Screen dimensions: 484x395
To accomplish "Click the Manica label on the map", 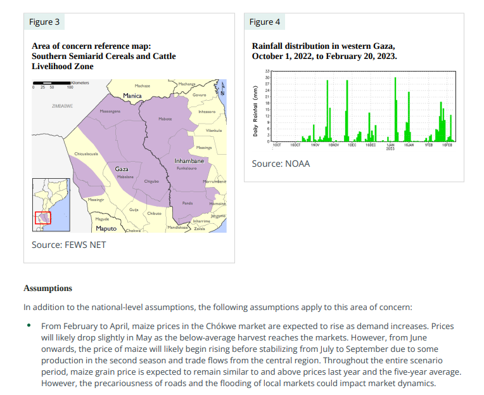I will pos(132,96).
